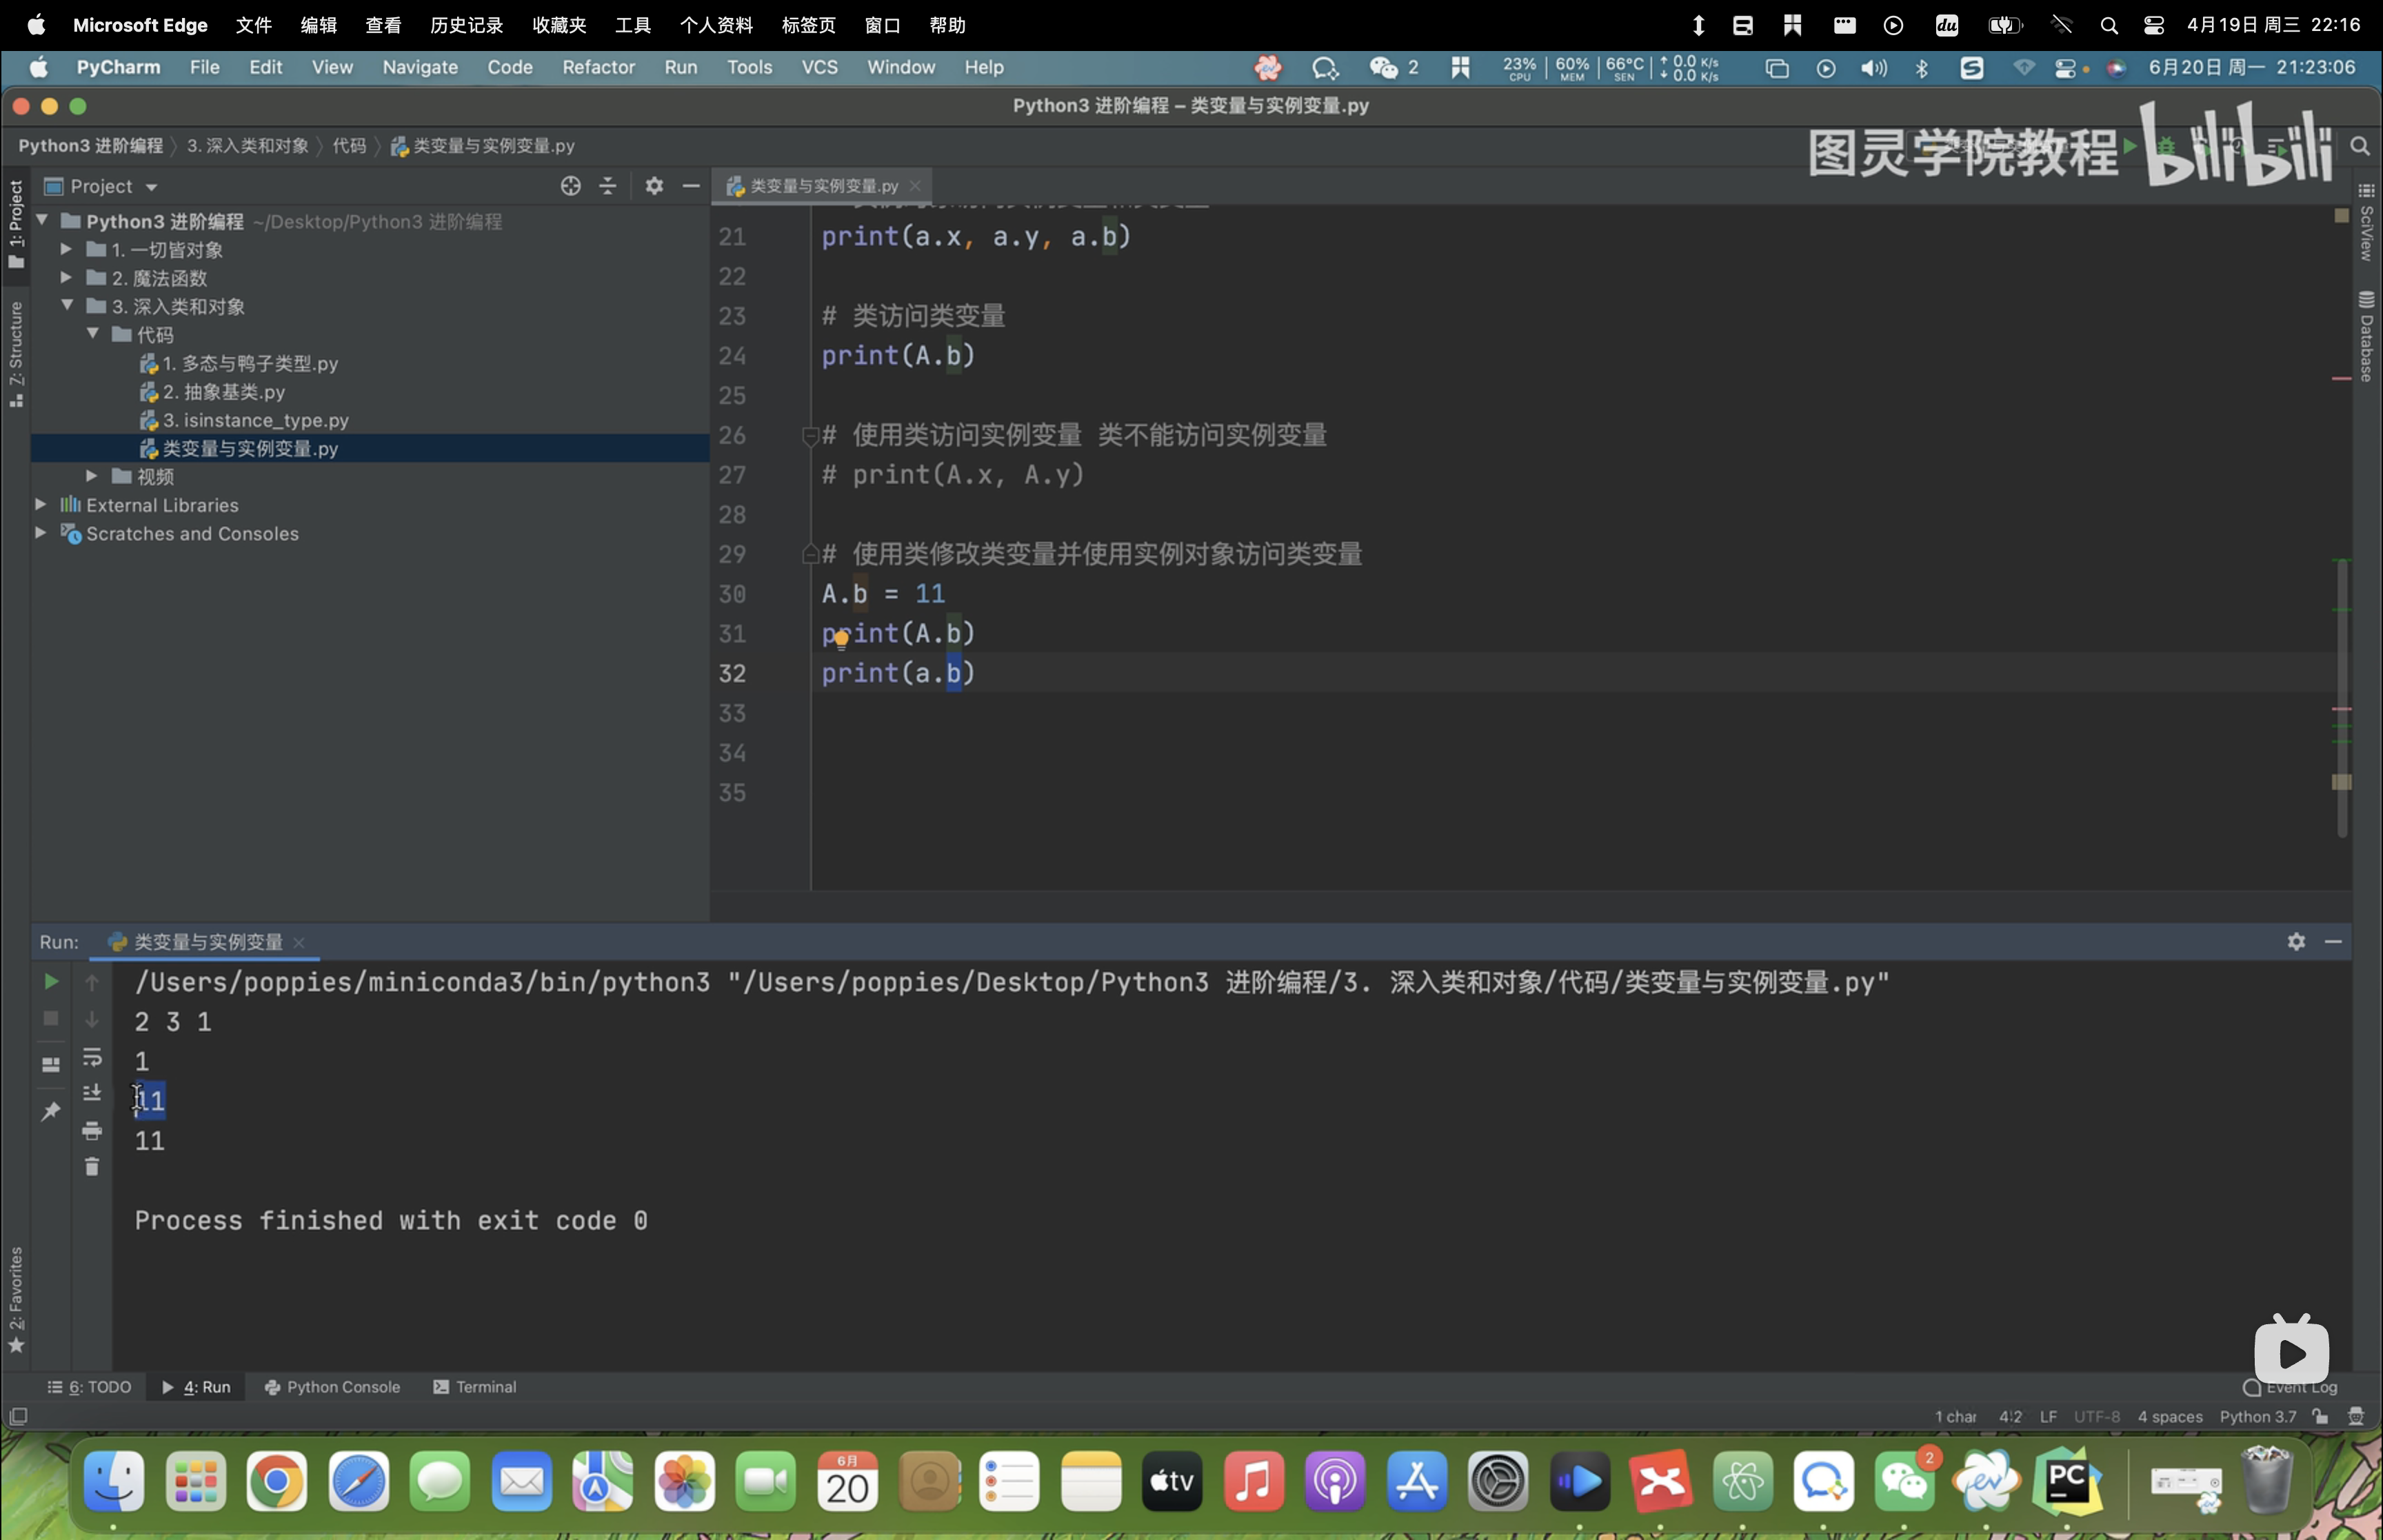The height and width of the screenshot is (1540, 2383).
Task: Click the read-only lock icon in status bar
Action: coord(2320,1417)
